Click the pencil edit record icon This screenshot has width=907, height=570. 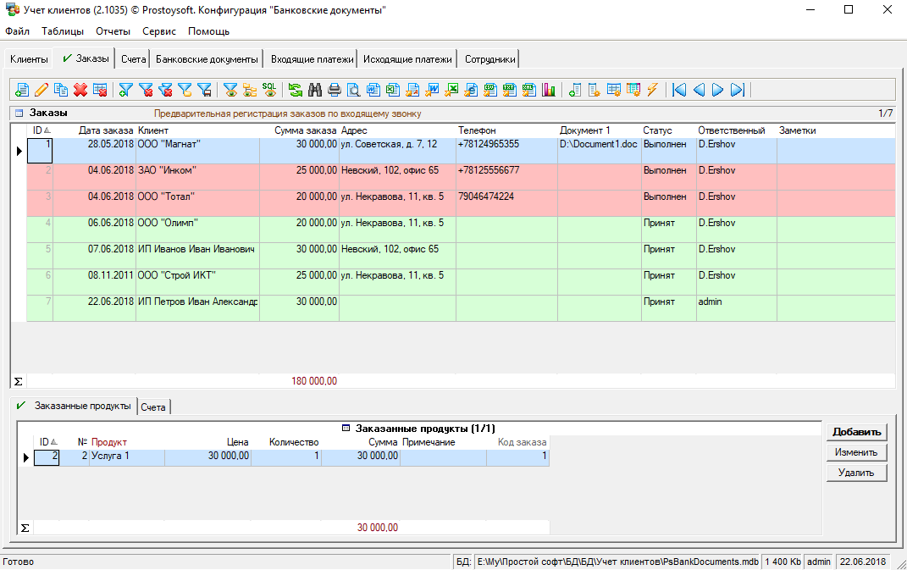coord(41,90)
